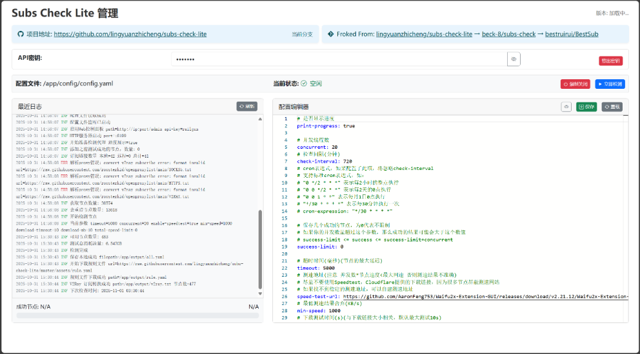Click the red logout key button

[610, 61]
